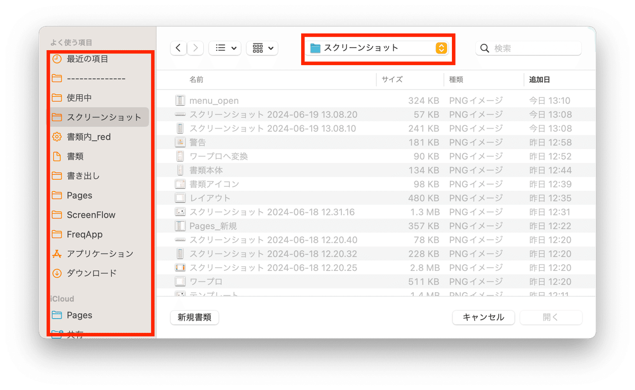Sort by 種類 column header
The width and height of the screenshot is (635, 390).
coord(456,79)
